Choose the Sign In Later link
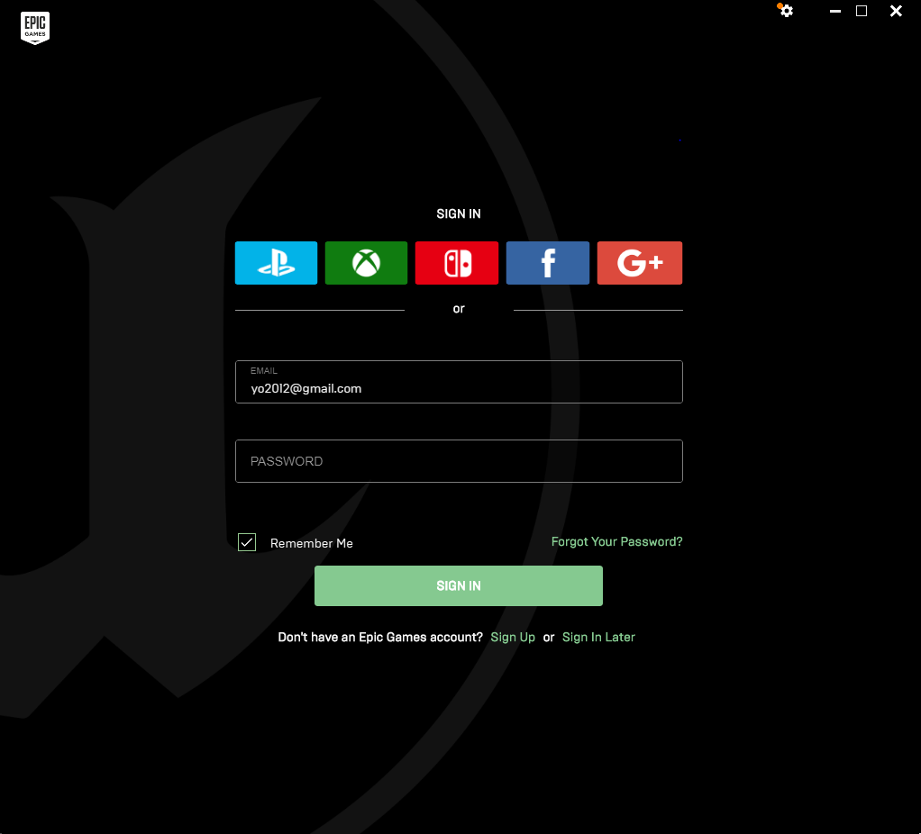Viewport: 921px width, 834px height. point(598,638)
